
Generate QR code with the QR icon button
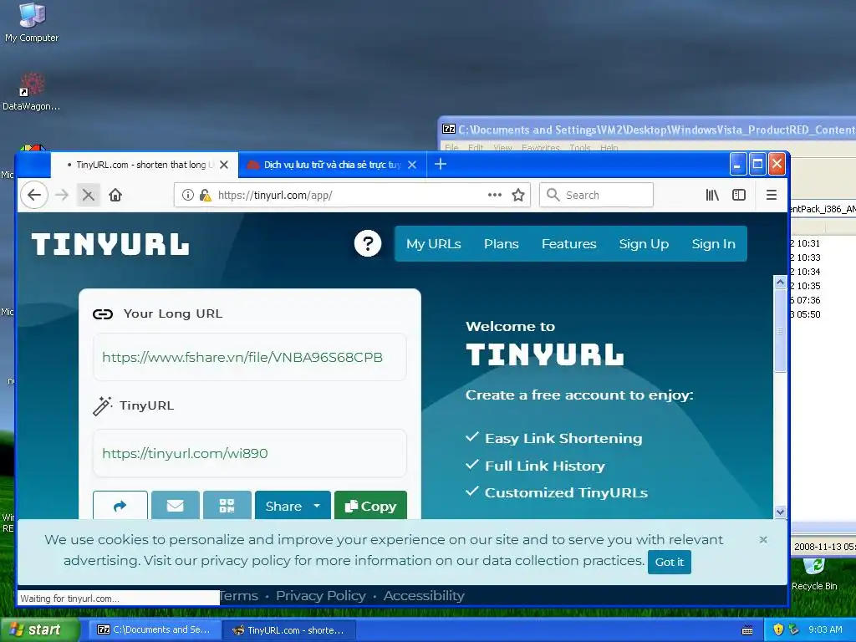point(227,506)
